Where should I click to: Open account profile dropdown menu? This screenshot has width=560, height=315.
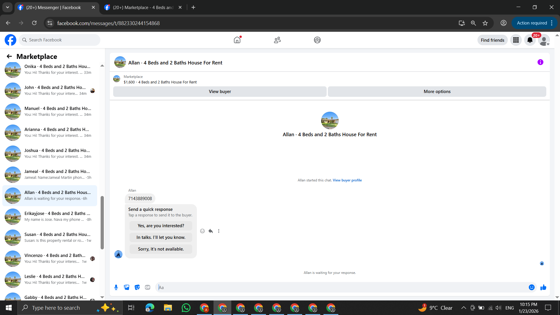[x=544, y=40]
